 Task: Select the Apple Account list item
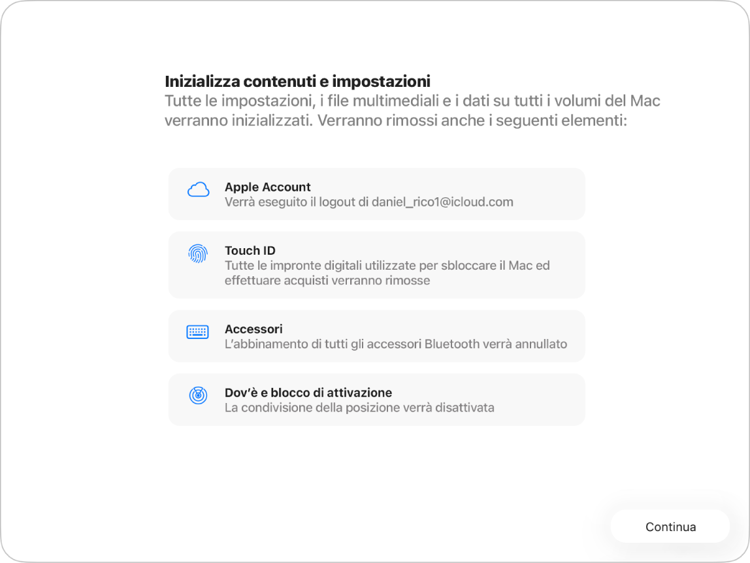click(377, 194)
